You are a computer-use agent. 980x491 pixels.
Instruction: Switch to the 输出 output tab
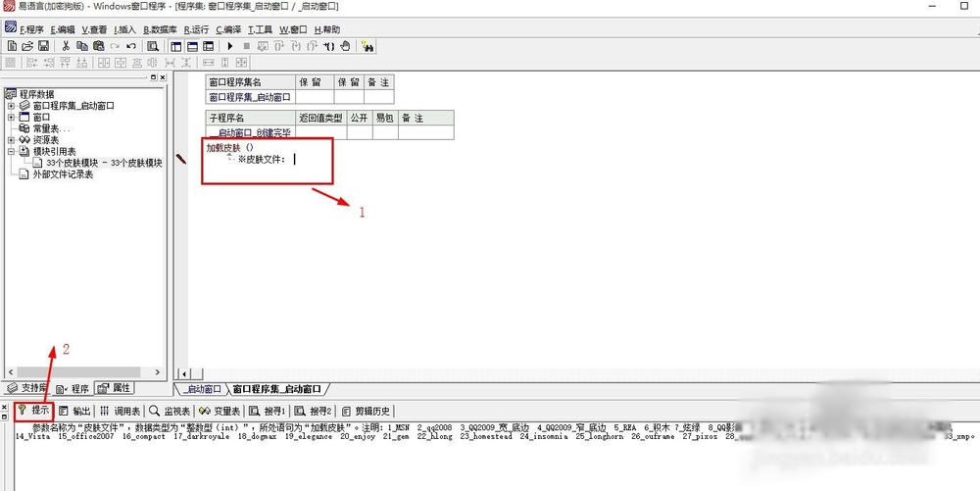74,411
